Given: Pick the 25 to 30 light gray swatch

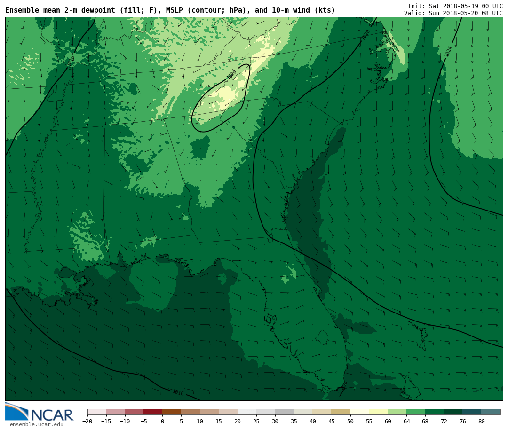Looking at the screenshot, I should tap(266, 412).
